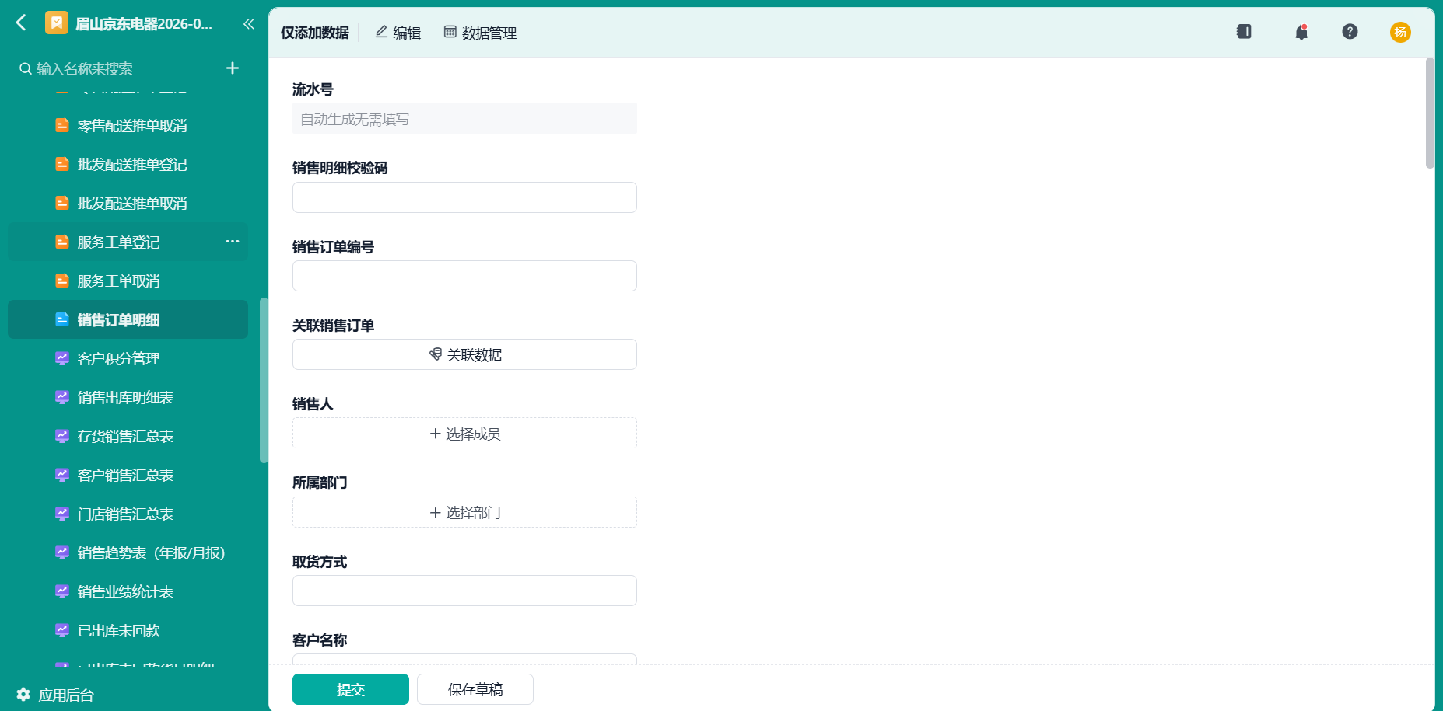
Task: Click the report icon beside 客户销售汇总表
Action: coord(62,475)
